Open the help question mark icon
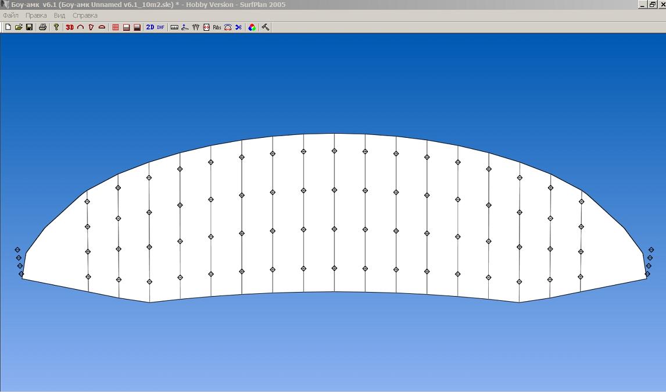Screen dimensions: 666x392 click(x=56, y=27)
